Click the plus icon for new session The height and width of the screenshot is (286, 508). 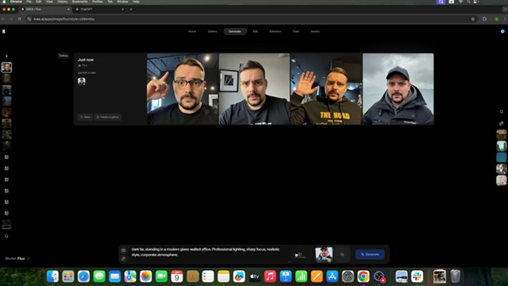6,56
